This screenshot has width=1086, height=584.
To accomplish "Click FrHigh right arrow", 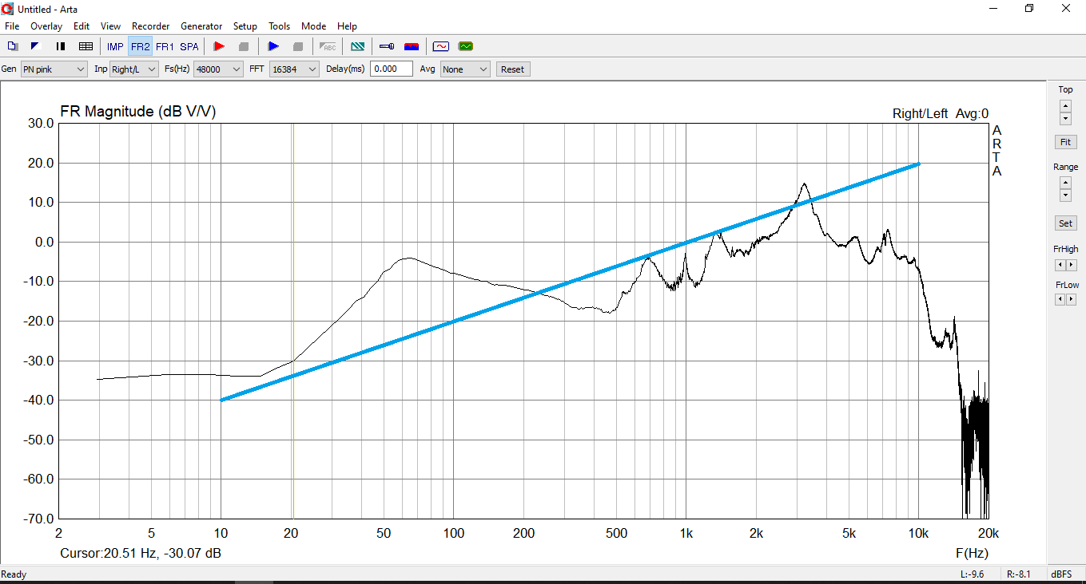I will [x=1072, y=265].
